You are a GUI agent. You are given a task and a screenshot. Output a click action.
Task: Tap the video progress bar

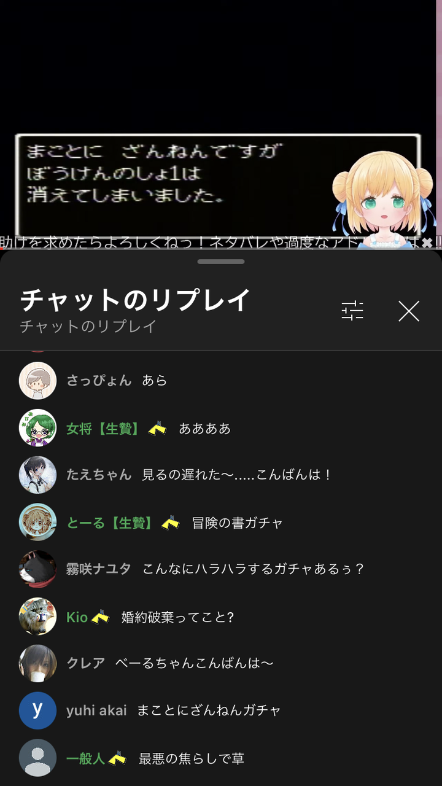221,249
